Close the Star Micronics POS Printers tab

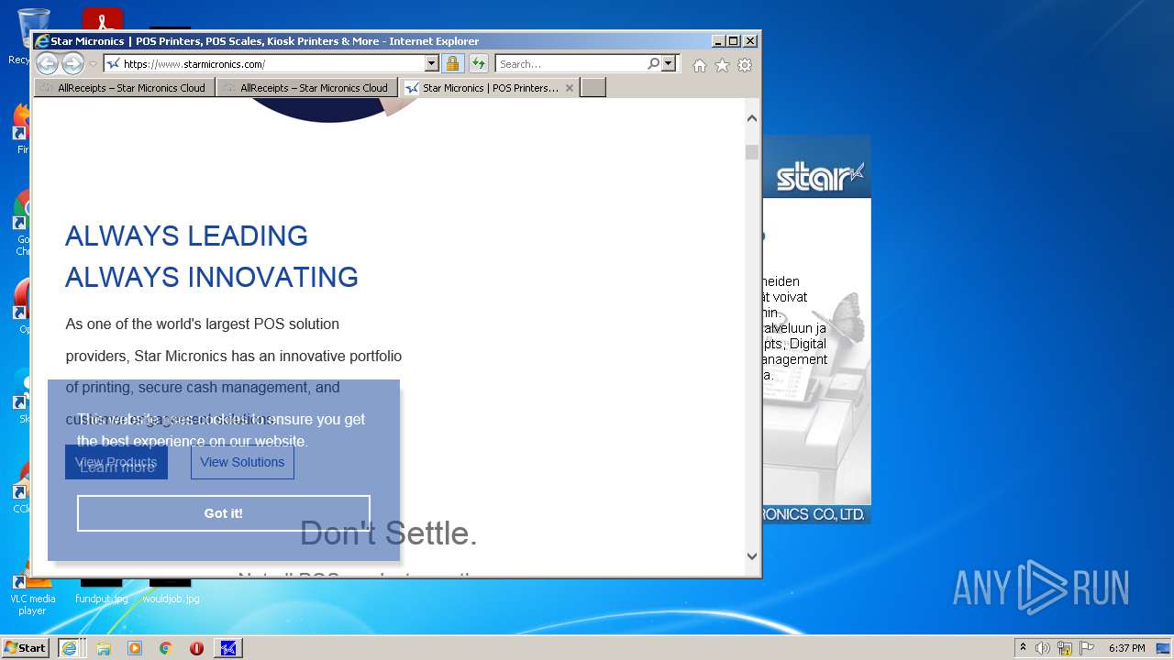570,88
